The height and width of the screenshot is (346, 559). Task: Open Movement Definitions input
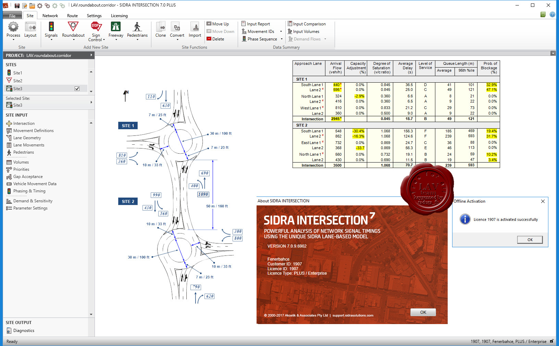33,131
